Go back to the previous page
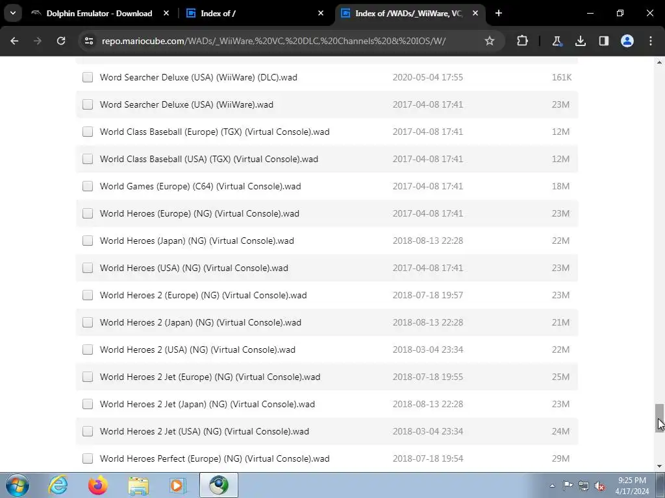This screenshot has height=498, width=665. [14, 41]
